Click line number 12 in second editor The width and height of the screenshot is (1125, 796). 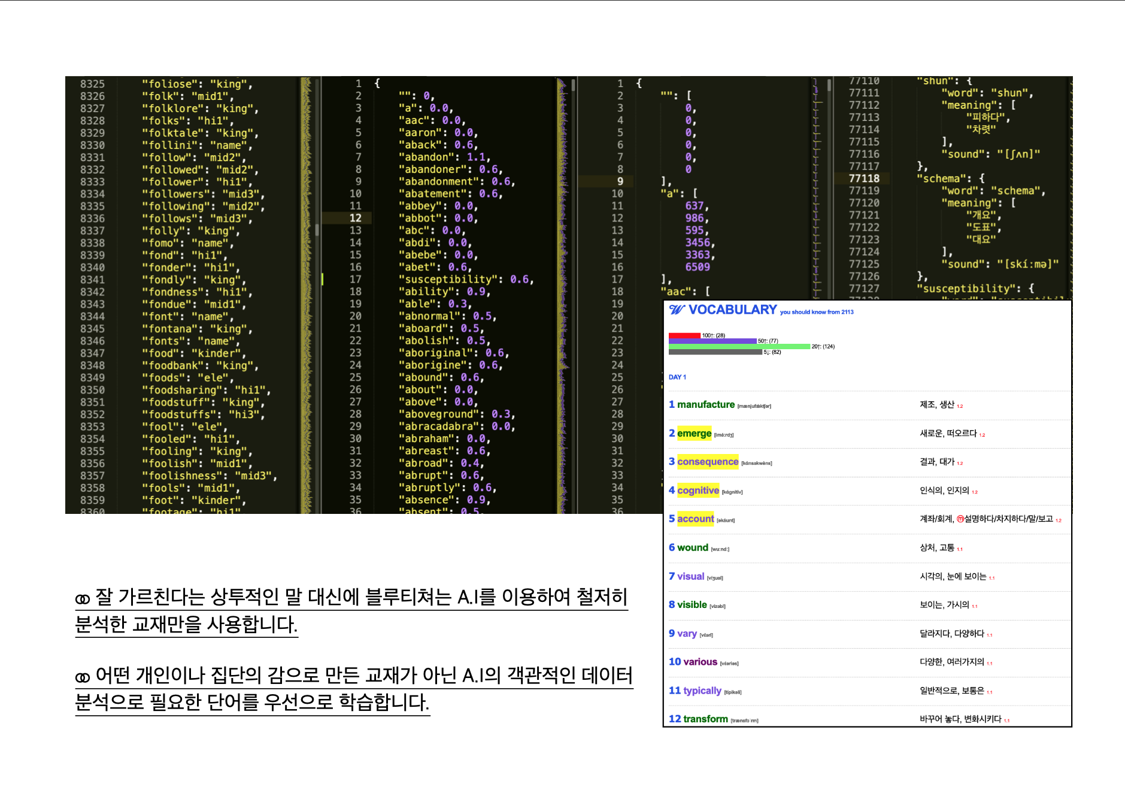point(355,218)
